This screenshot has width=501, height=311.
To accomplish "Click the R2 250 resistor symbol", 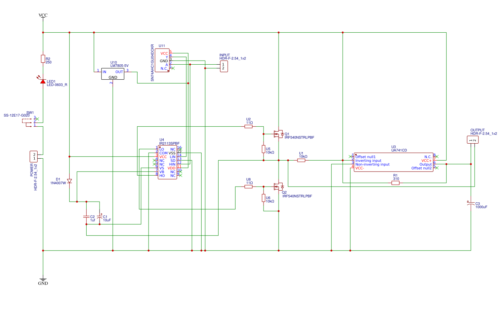I will point(43,59).
